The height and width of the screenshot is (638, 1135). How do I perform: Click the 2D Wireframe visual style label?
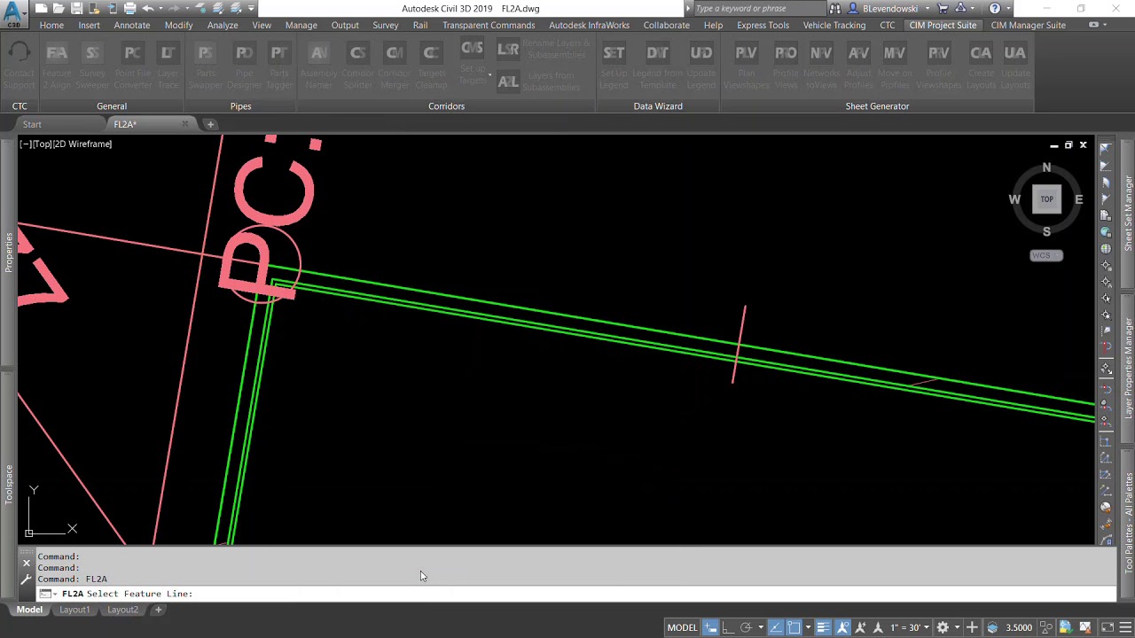coord(84,144)
